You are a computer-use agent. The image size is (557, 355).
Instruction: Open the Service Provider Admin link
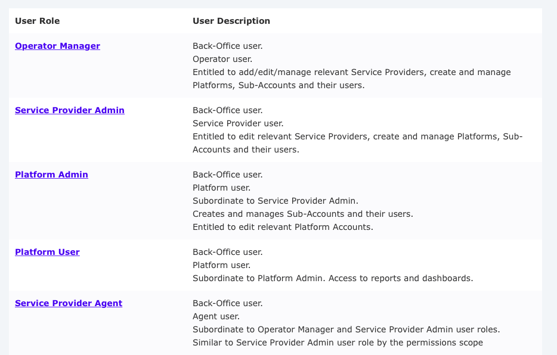(70, 110)
